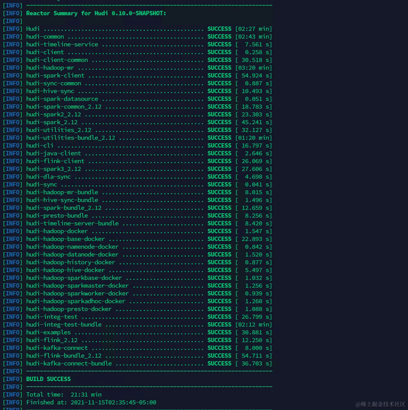Select the 'hudi-flink-client' module name
Viewport: 408px width, 410px height.
click(55, 161)
